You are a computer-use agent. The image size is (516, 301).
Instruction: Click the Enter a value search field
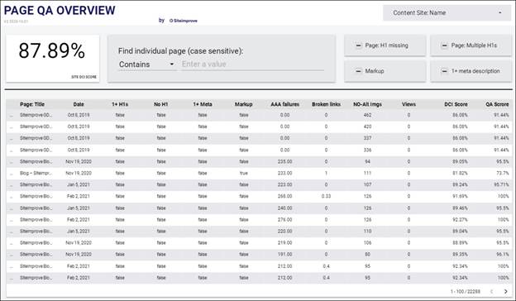(x=253, y=64)
